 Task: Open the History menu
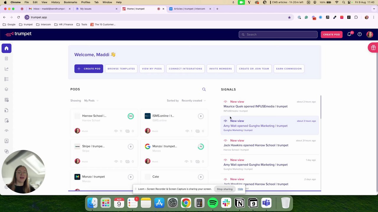tap(56, 2)
